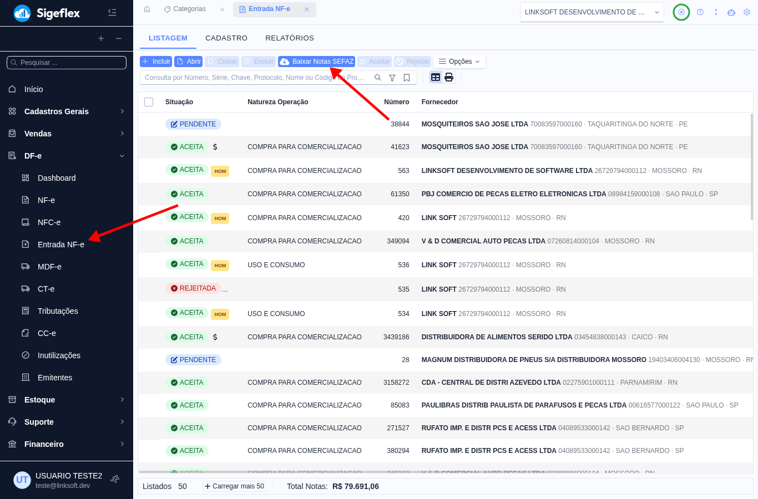Close the Entrada NF-e tab

coord(306,9)
